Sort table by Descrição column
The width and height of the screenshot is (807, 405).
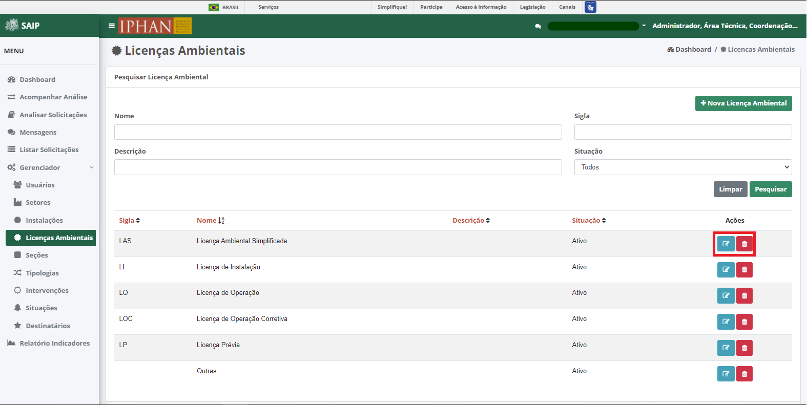pyautogui.click(x=471, y=220)
